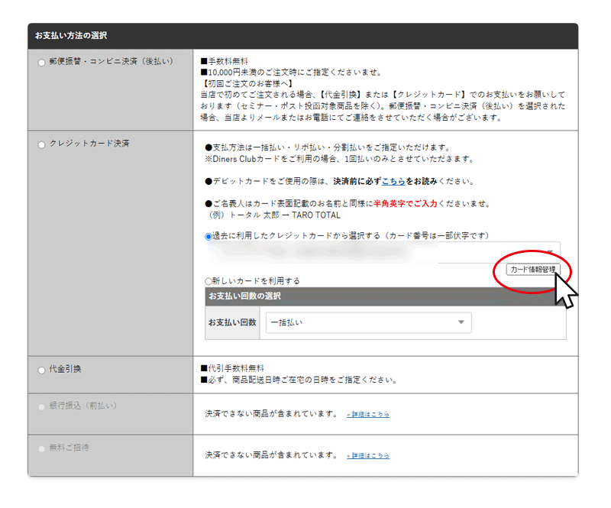Choose 新しいカードを利用する radio option
611x508 pixels.
click(209, 281)
